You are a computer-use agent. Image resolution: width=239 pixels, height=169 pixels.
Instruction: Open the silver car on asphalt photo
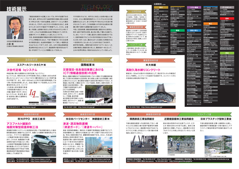pyautogui.click(x=43, y=146)
